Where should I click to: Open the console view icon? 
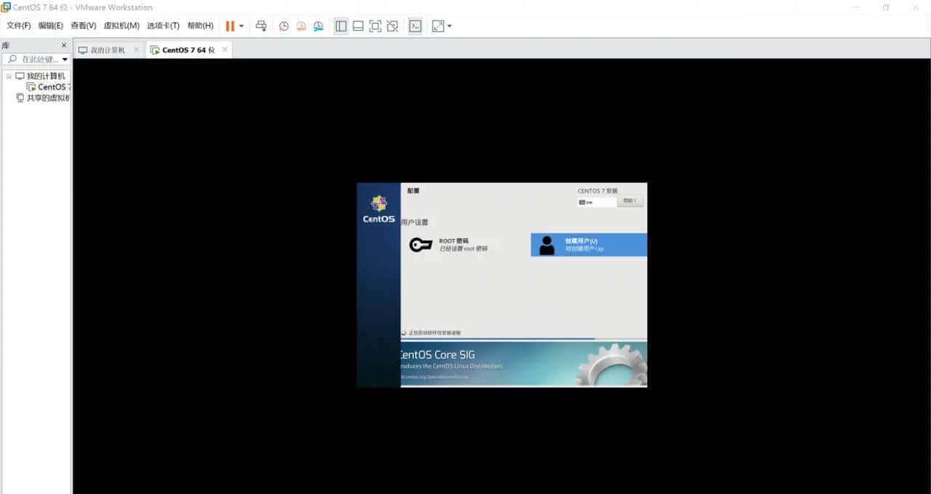click(415, 26)
